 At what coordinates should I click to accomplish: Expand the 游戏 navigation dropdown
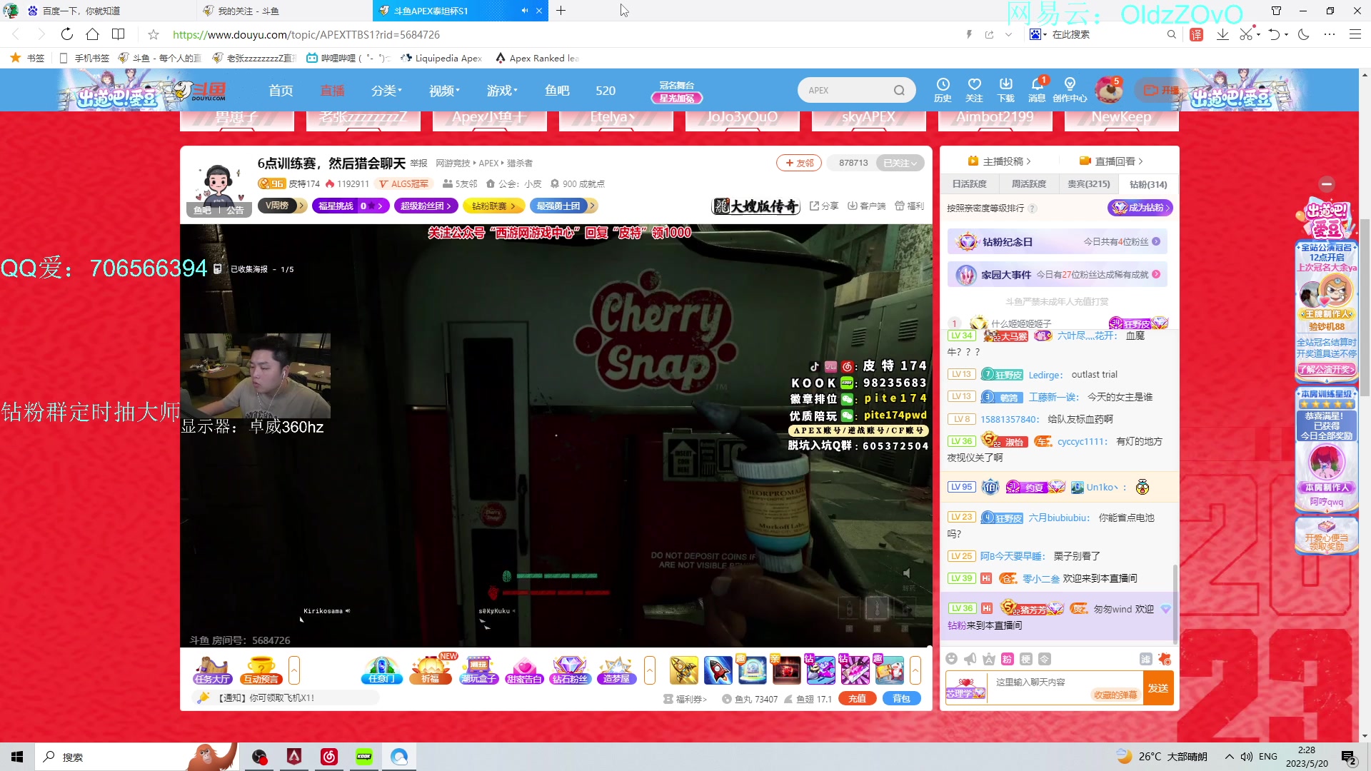click(502, 91)
